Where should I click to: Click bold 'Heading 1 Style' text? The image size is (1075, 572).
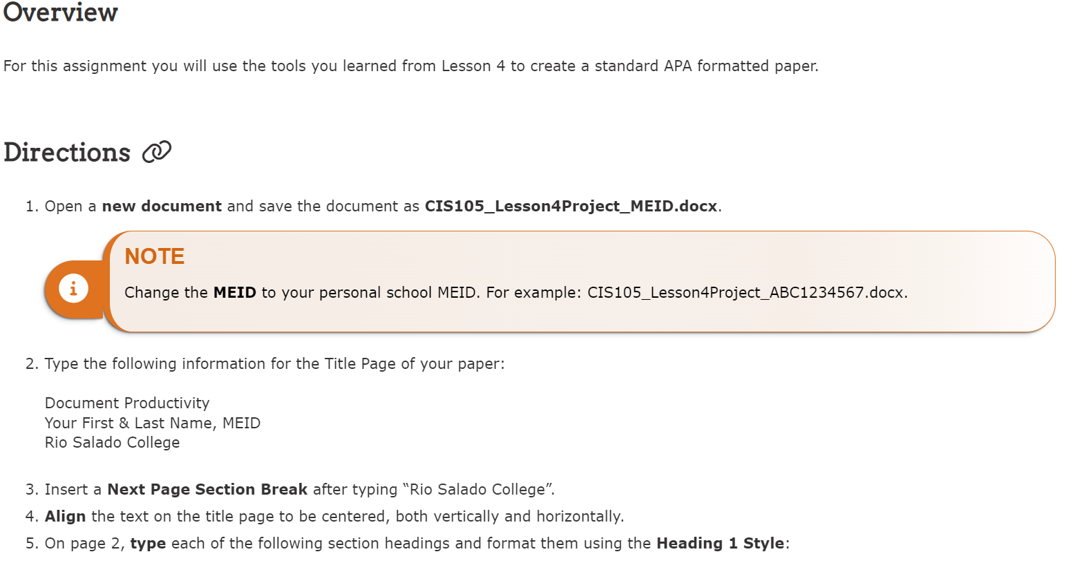click(721, 544)
